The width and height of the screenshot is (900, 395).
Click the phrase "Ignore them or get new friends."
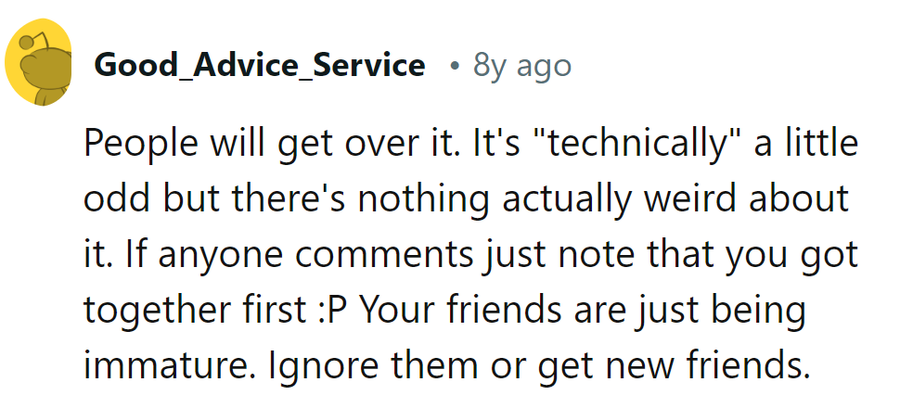(537, 366)
